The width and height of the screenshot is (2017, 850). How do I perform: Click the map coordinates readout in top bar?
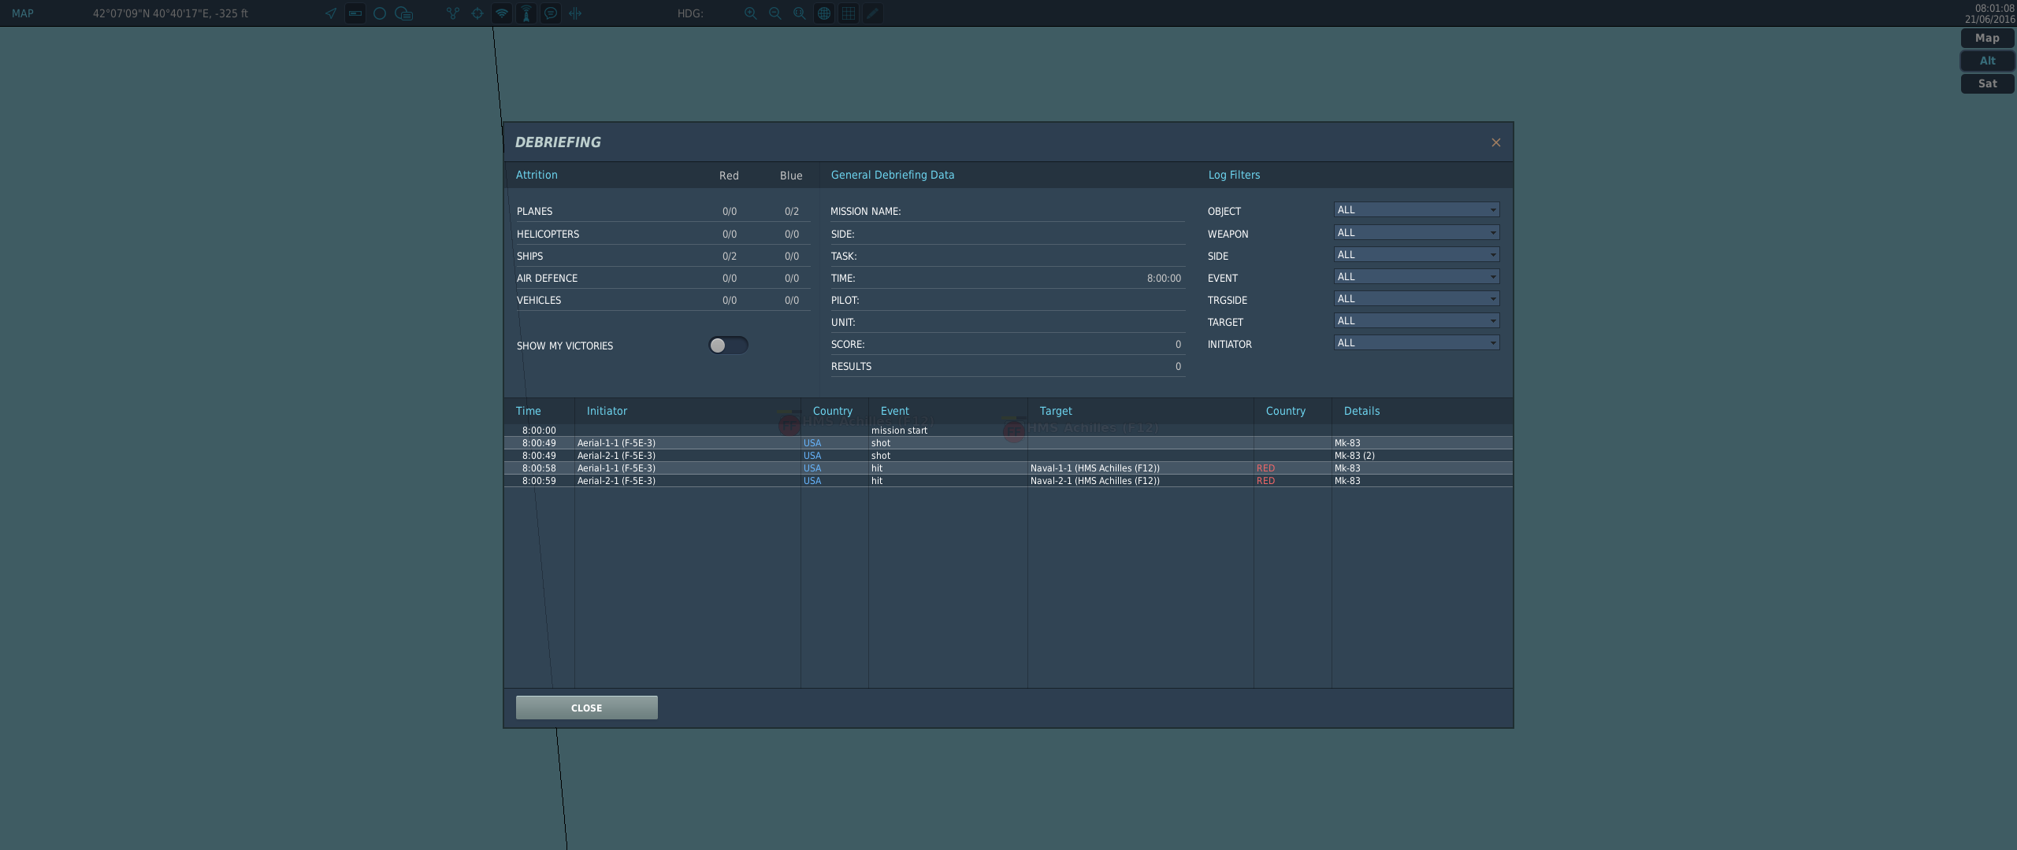170,13
